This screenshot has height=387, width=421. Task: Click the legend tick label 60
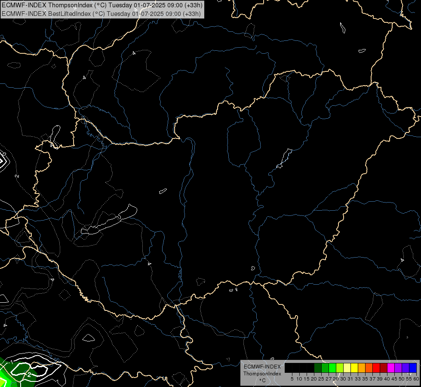(416, 379)
